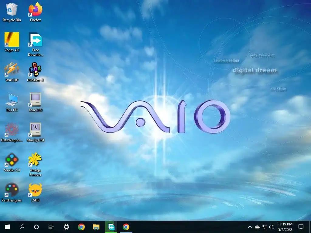Open taskbar Search magnifier
This screenshot has height=233, width=311.
22,227
